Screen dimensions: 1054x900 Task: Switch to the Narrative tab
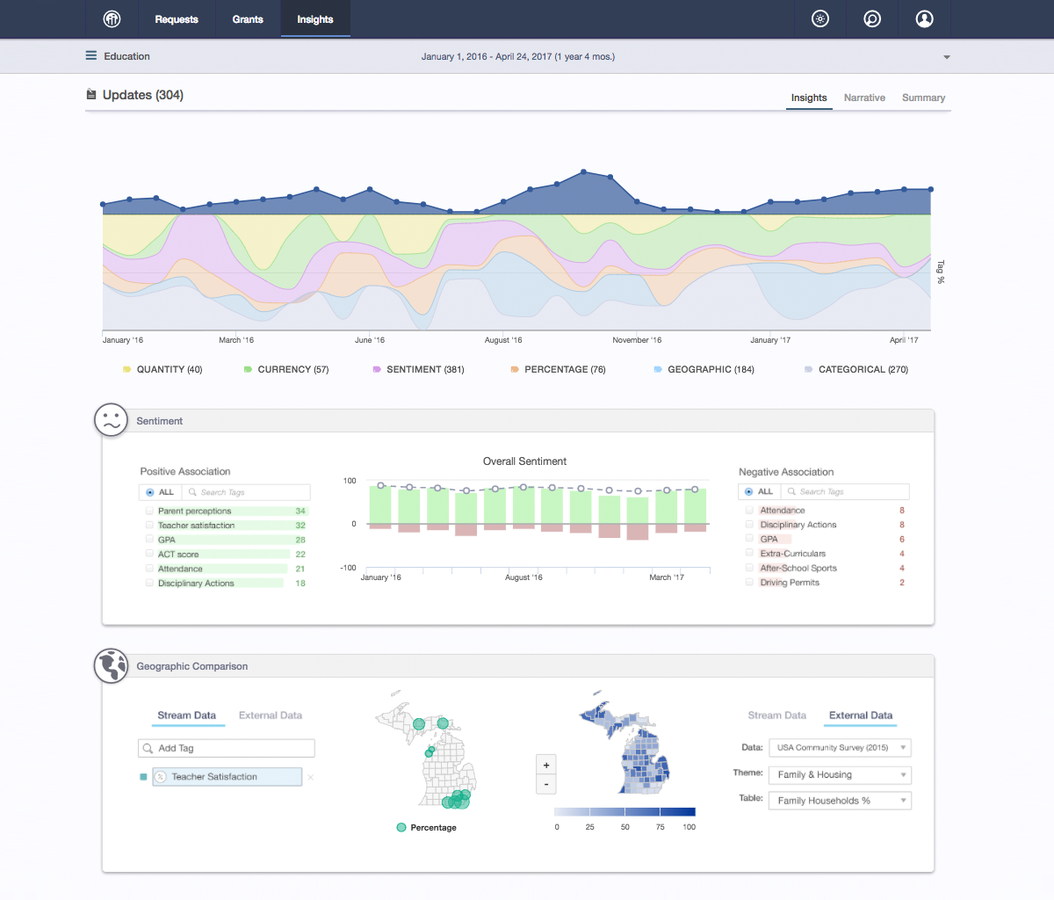coord(864,98)
